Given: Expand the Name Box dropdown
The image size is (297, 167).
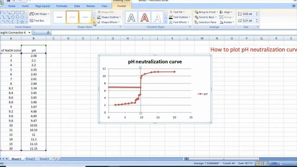Looking at the screenshot, I should pos(29,32).
